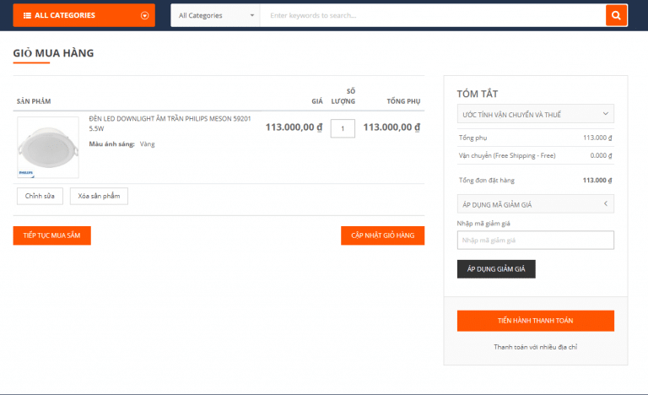Focus the keyword search box

tap(432, 15)
